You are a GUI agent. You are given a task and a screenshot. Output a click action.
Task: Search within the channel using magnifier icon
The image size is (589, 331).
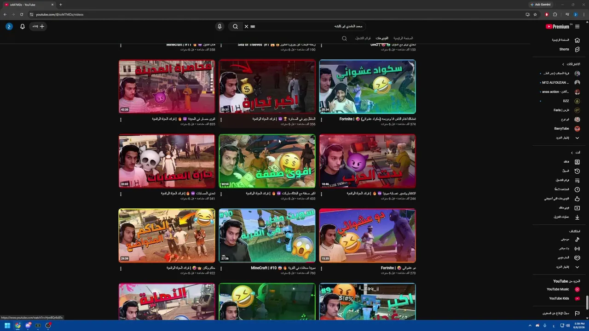[344, 38]
